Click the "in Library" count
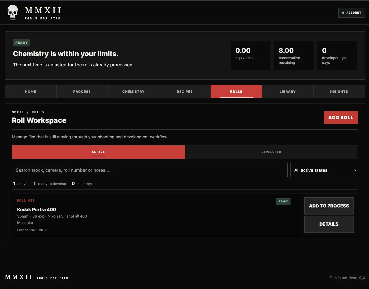The width and height of the screenshot is (369, 289). click(82, 184)
